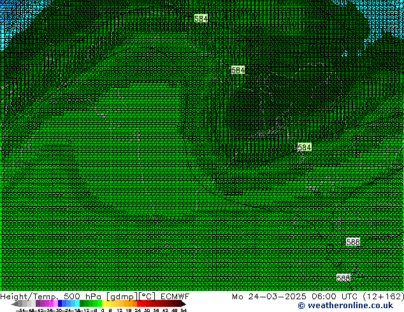
Task: Click the gray left arrow tip of legend
Action: point(14,304)
